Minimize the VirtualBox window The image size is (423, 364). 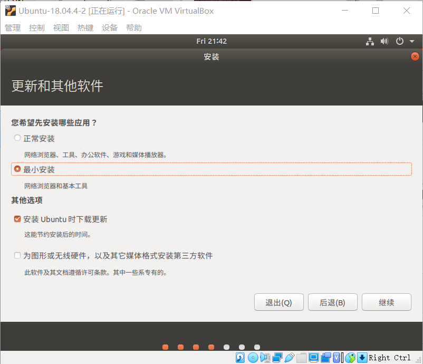(345, 11)
